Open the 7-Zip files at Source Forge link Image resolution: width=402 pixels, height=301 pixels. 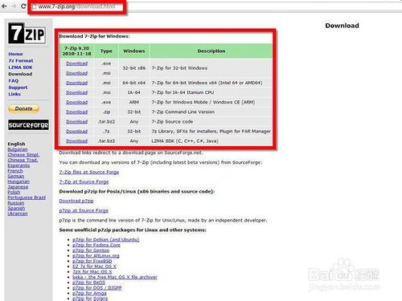click(x=89, y=172)
